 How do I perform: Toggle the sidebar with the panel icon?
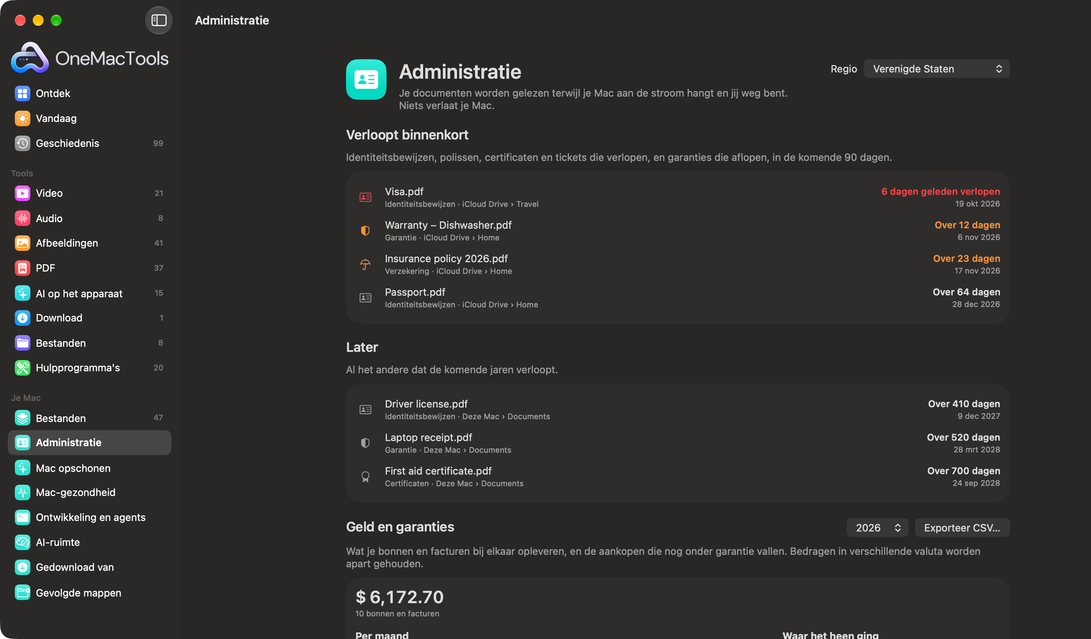pos(159,20)
